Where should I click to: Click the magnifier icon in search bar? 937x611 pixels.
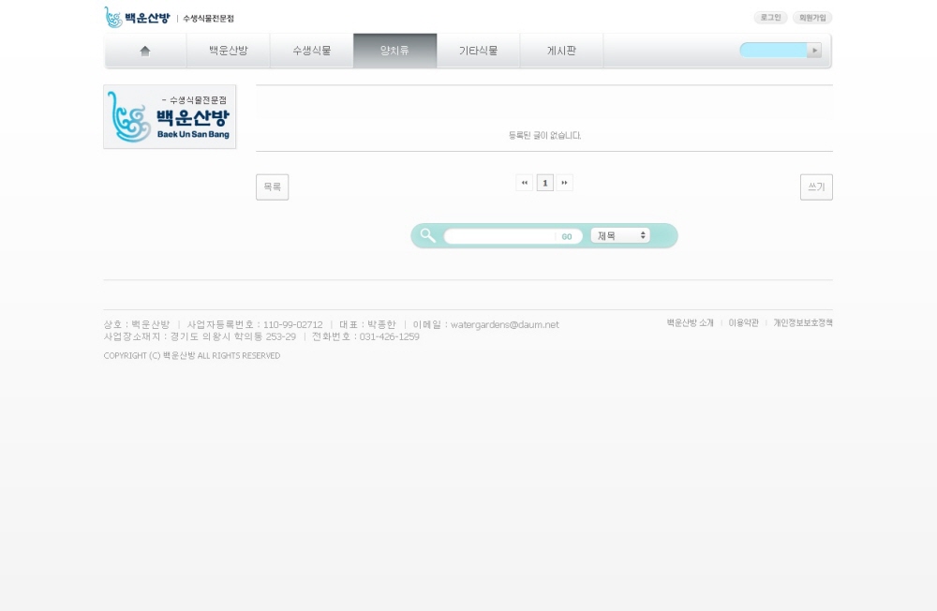pyautogui.click(x=428, y=235)
